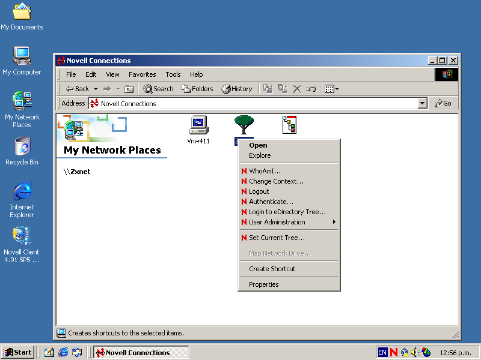
Task: Click the Outlook Express quick launch icon
Action: tap(77, 353)
